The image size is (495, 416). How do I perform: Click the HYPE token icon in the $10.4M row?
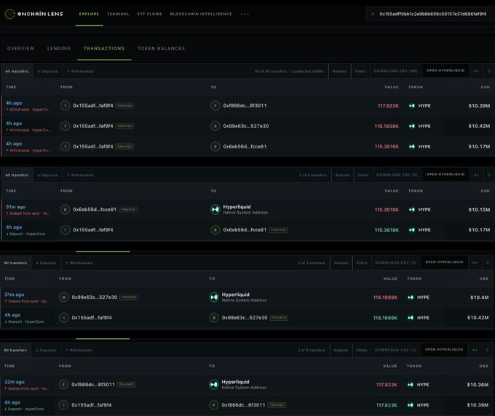pyautogui.click(x=411, y=297)
